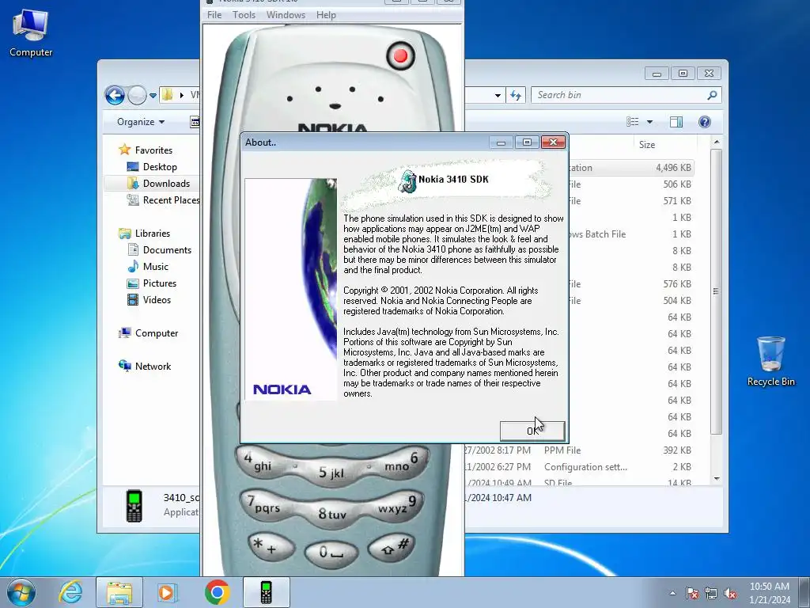Click OK in the About dialog
Image resolution: width=810 pixels, height=608 pixels.
coord(532,431)
